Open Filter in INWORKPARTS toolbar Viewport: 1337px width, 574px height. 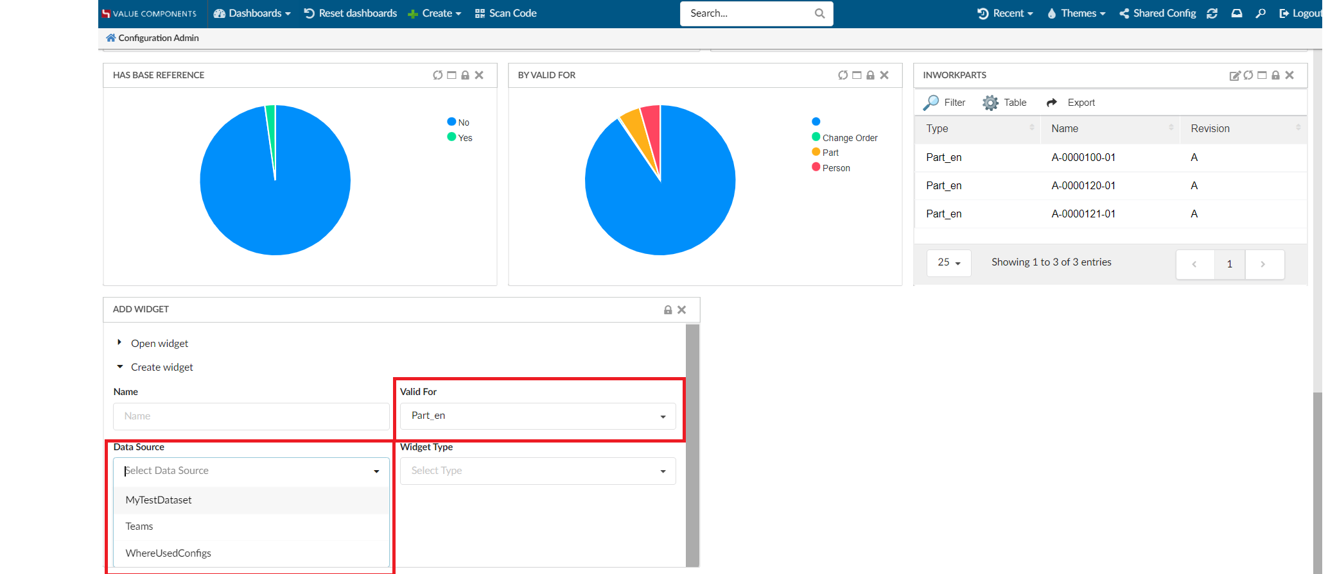945,103
